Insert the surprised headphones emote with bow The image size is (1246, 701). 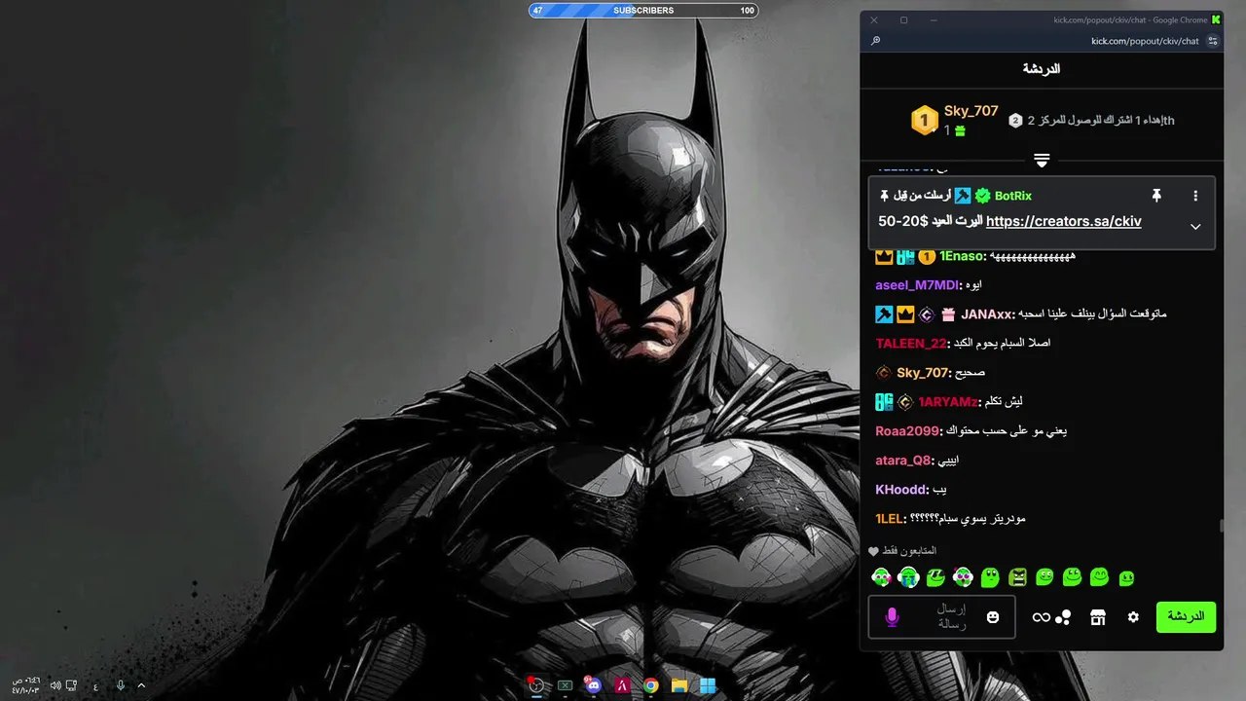pyautogui.click(x=963, y=577)
